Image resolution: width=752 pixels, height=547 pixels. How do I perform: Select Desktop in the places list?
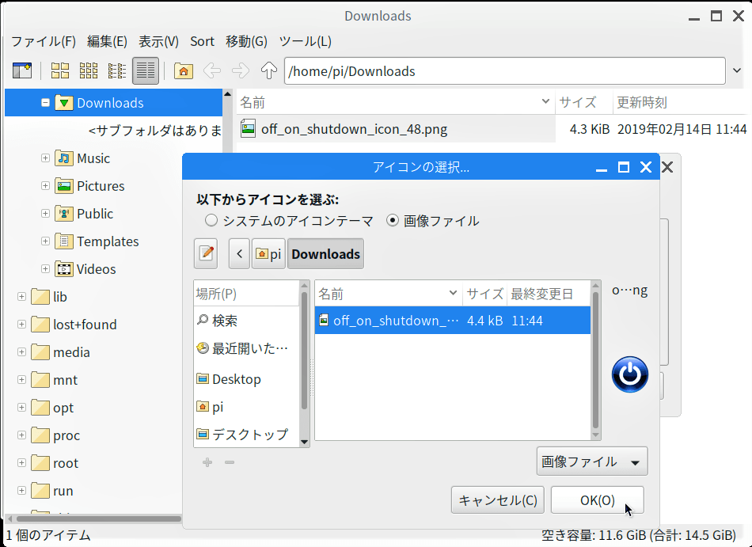click(246, 379)
